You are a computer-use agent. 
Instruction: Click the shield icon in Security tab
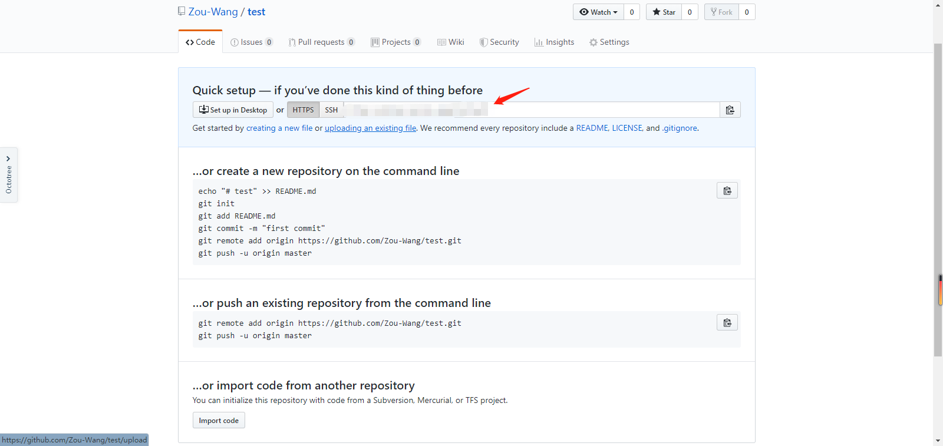[483, 42]
